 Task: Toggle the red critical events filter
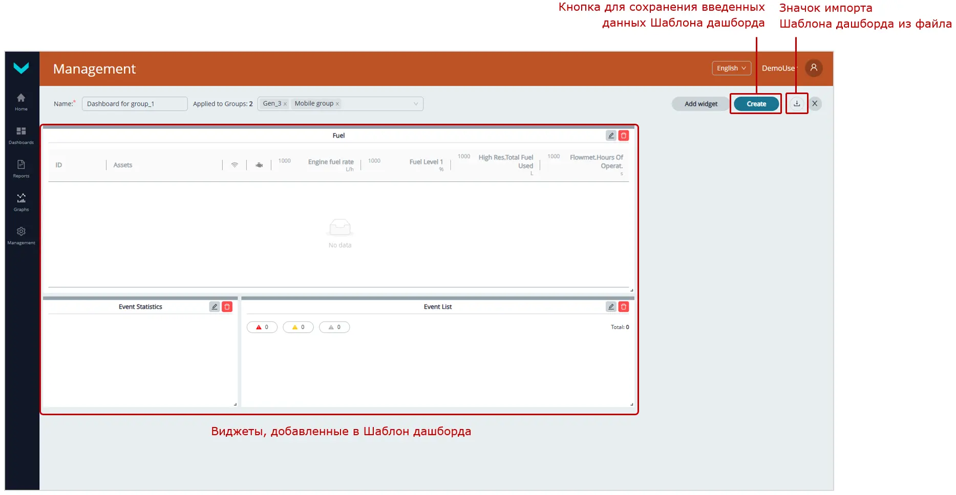[262, 327]
